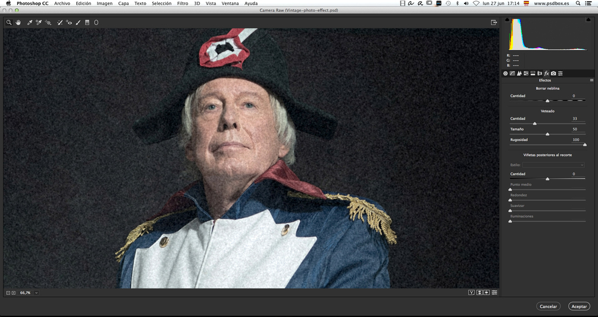The image size is (598, 317).
Task: Swap before and after settings button
Action: tap(480, 292)
